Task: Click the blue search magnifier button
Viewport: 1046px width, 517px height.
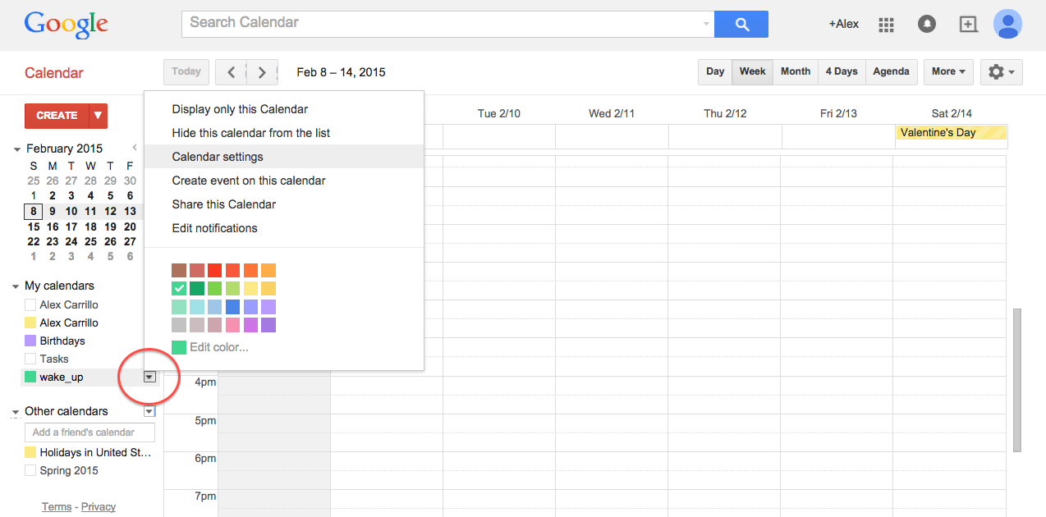Action: pyautogui.click(x=741, y=24)
